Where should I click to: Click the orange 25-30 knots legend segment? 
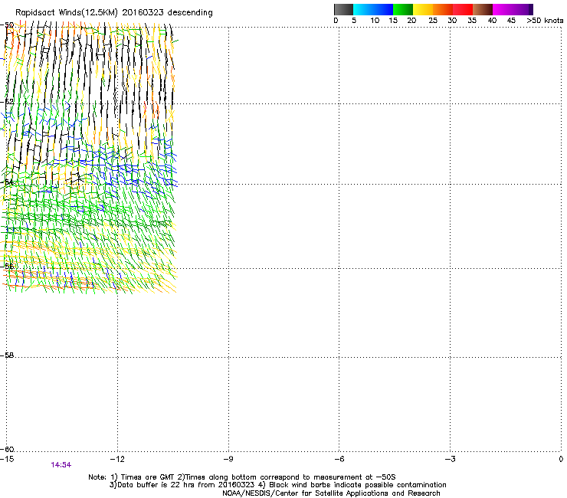(443, 9)
